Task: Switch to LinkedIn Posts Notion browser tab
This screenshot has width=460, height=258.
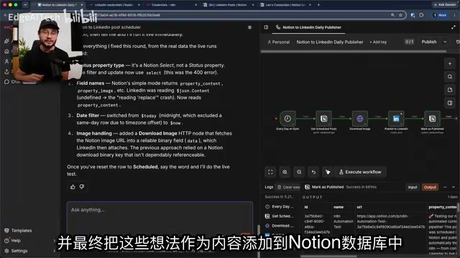Action: point(229,5)
